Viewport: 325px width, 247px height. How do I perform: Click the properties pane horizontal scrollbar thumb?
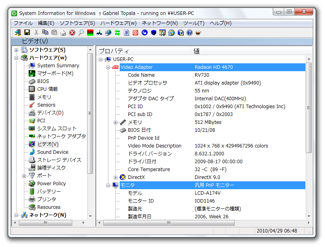click(169, 223)
